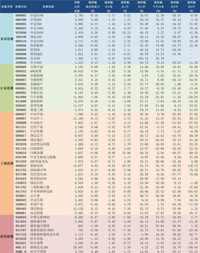
Task: Click the 中证医疗 index name
Action: click(x=37, y=122)
